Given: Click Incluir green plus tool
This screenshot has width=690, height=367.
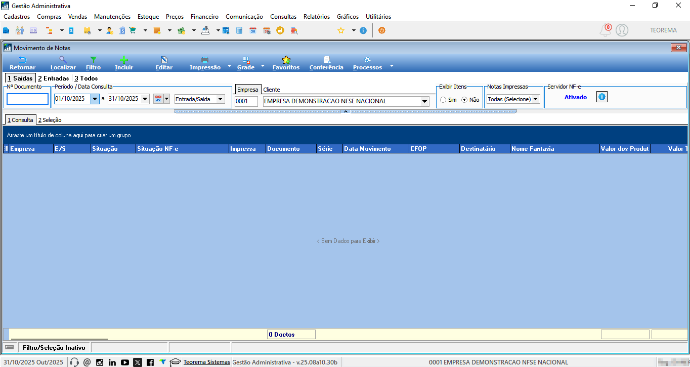Looking at the screenshot, I should [124, 63].
